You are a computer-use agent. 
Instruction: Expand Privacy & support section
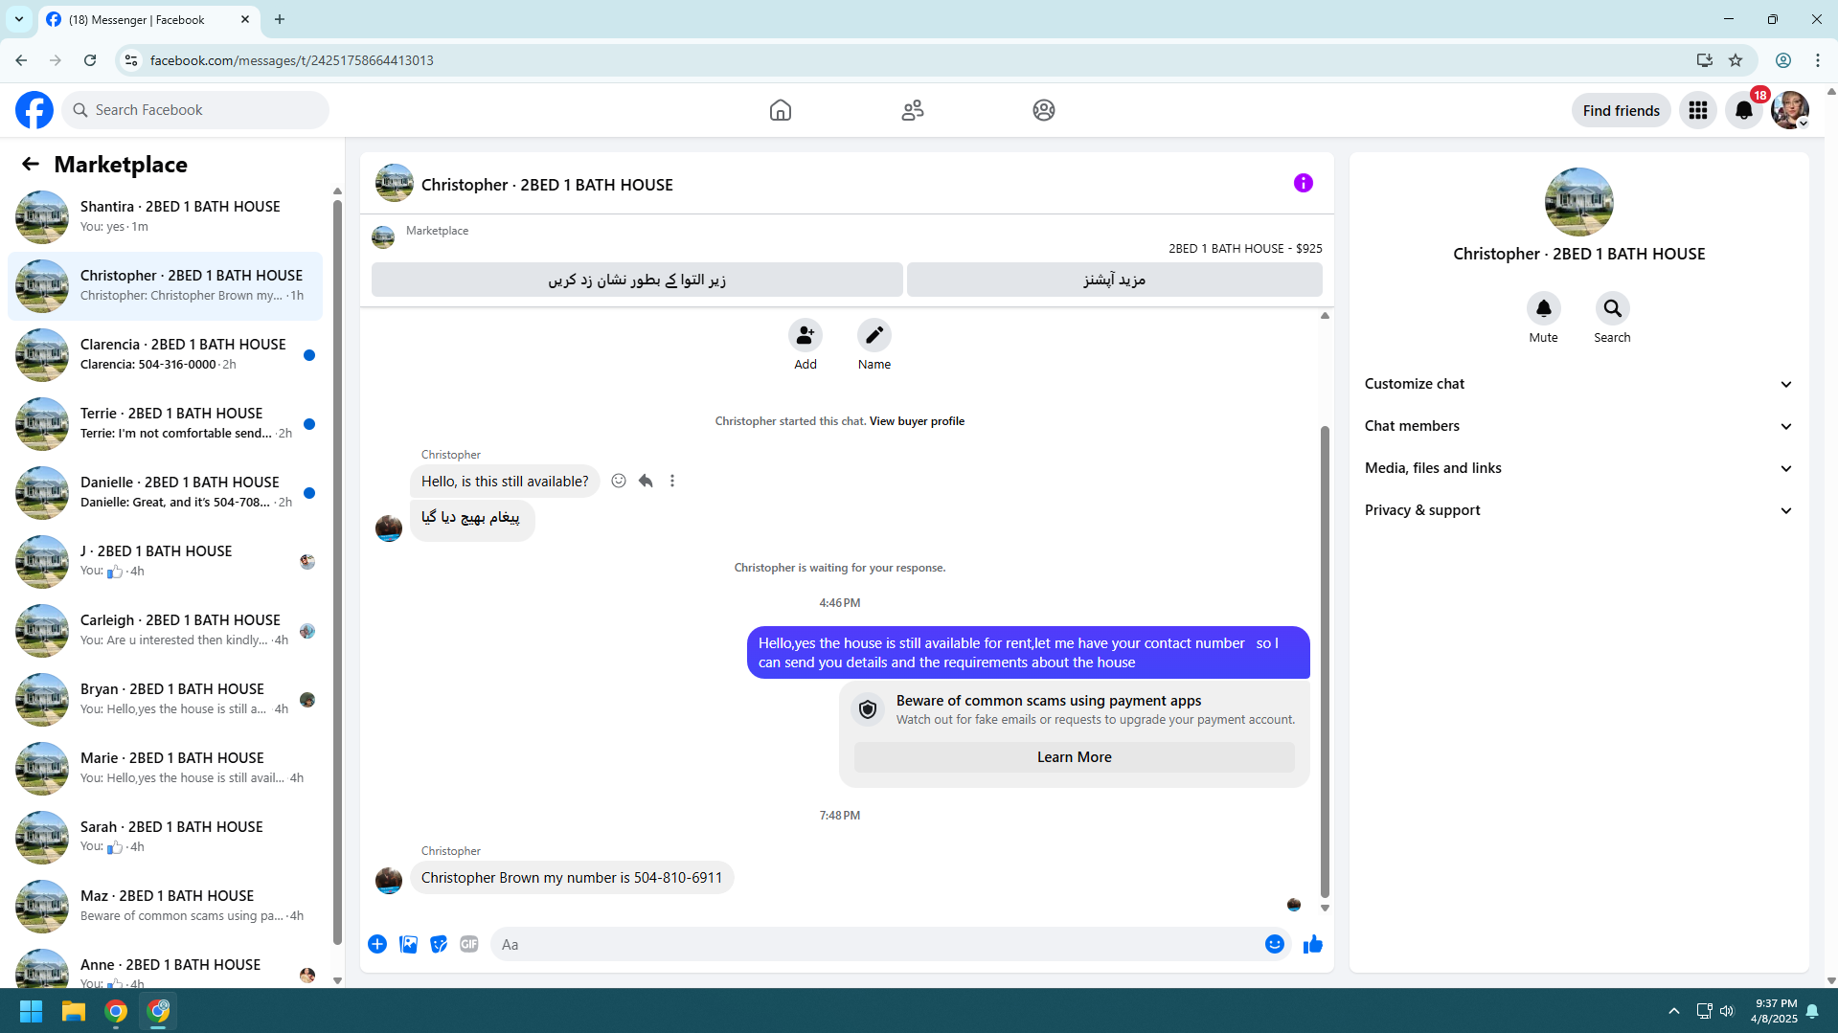tap(1578, 510)
